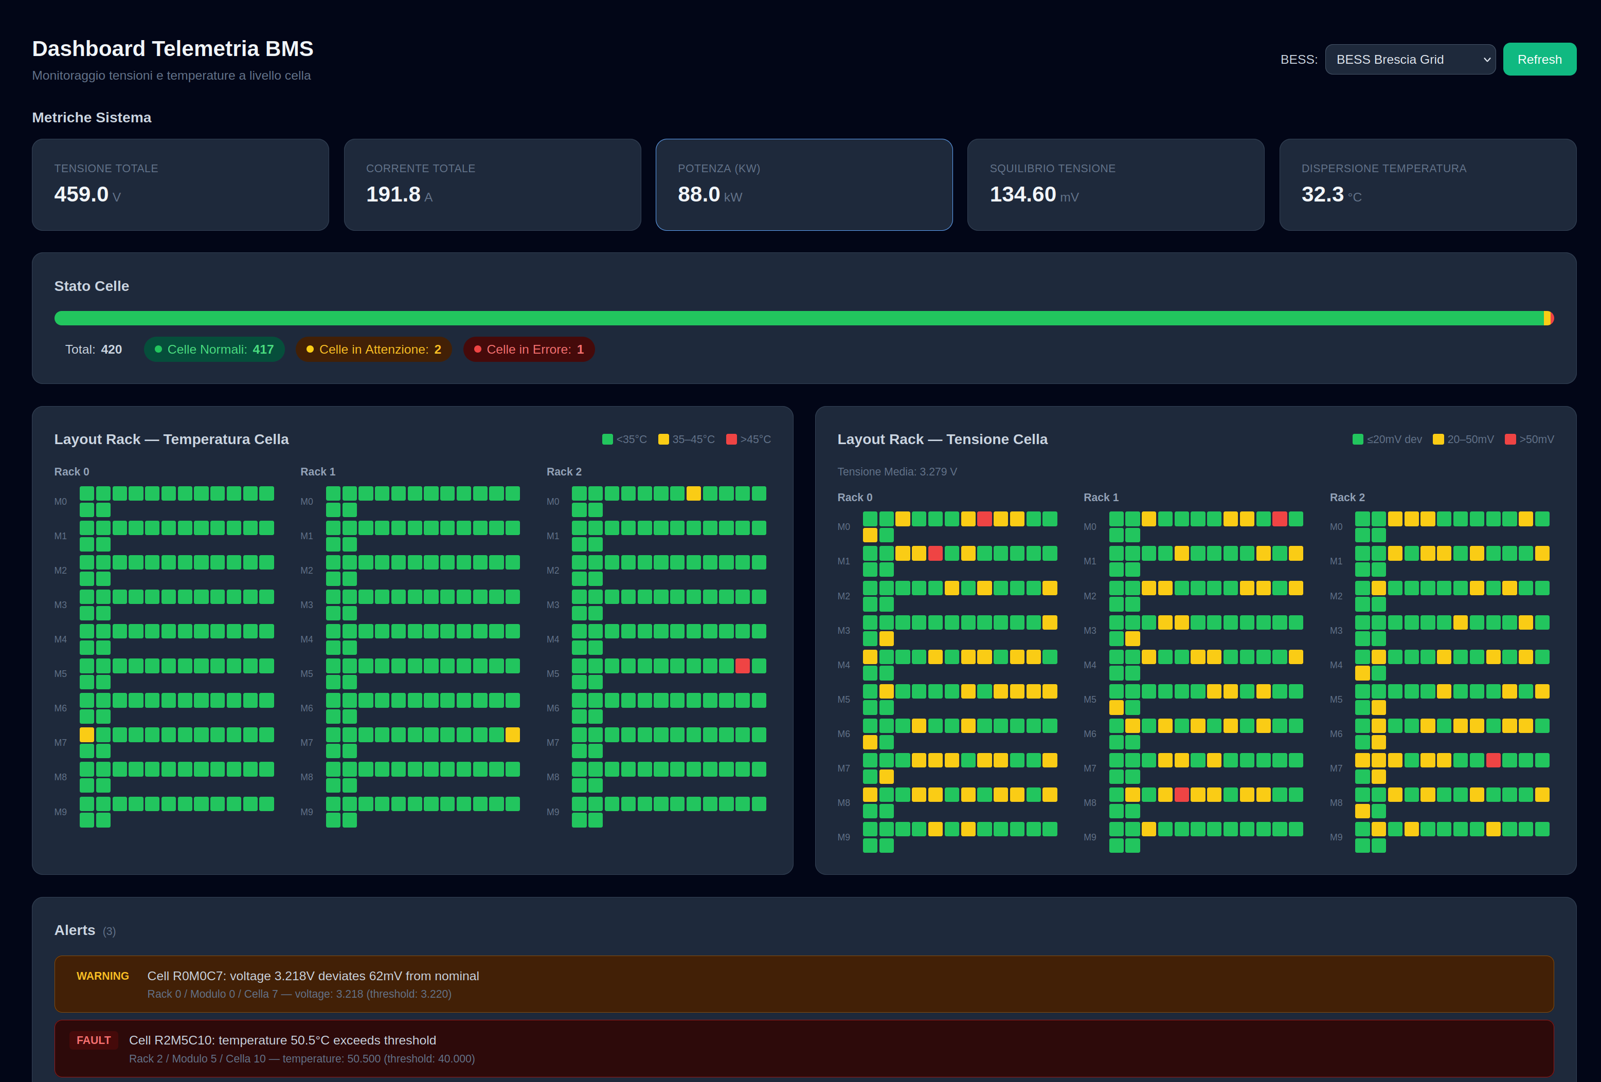Select the red fault cell in Rack 2 temperature map

tap(742, 665)
